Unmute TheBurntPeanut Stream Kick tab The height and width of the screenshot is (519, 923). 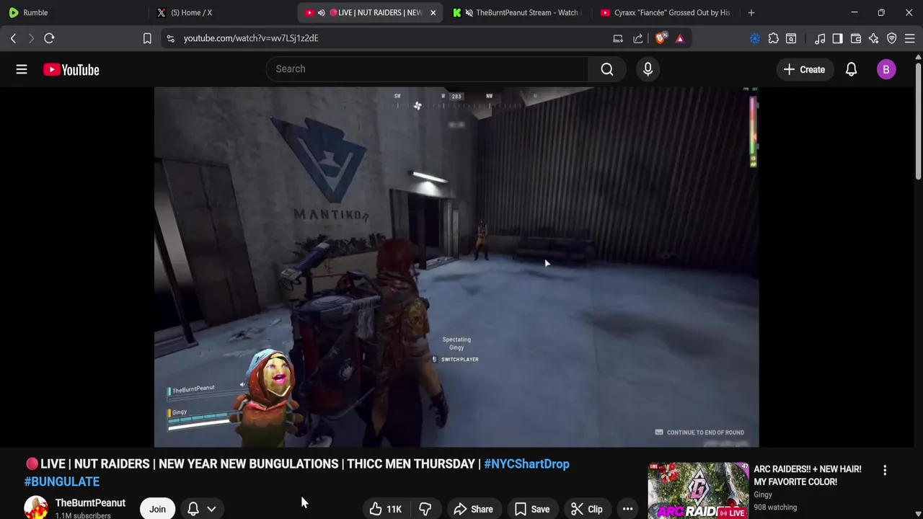tap(469, 12)
